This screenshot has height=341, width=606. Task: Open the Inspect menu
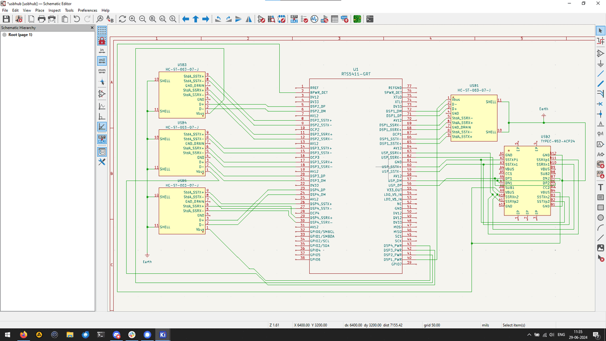[x=54, y=10]
